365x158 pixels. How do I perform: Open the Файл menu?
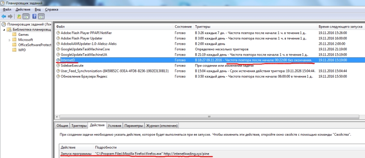pos(7,10)
